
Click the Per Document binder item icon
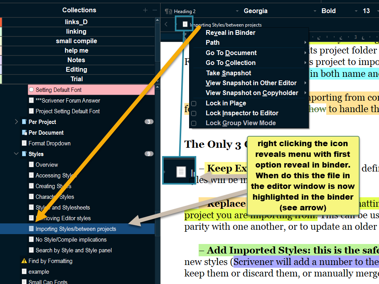tap(24, 133)
